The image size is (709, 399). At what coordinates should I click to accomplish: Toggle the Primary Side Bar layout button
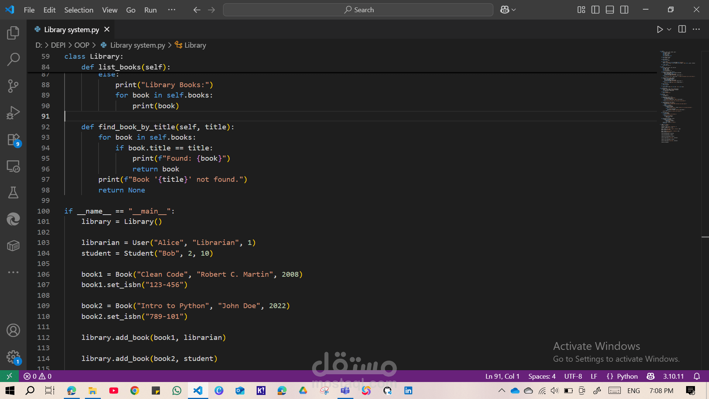coord(595,10)
